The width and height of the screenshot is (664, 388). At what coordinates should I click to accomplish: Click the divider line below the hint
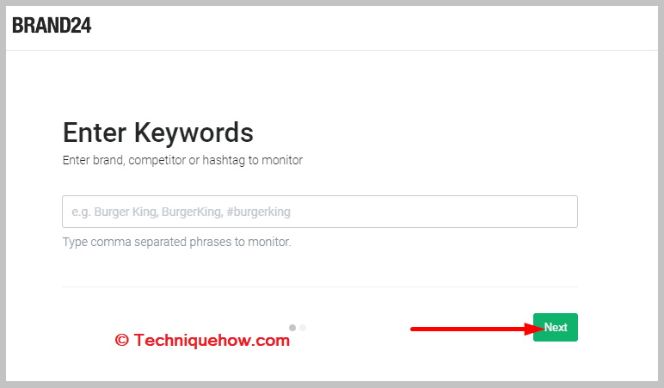(x=320, y=286)
